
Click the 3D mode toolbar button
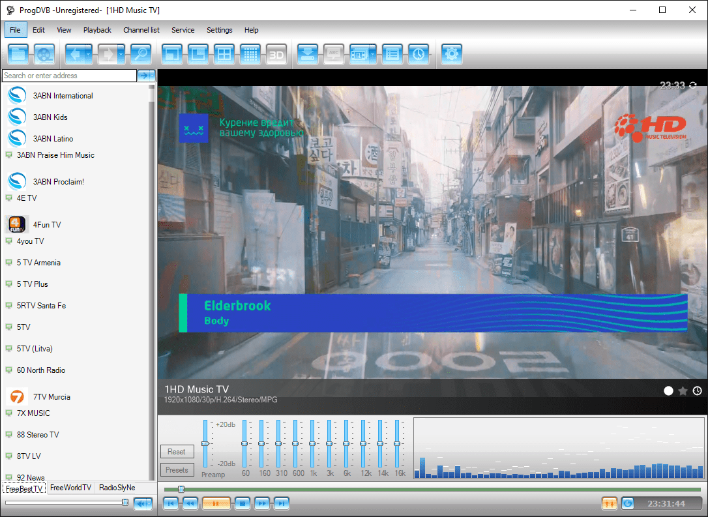[x=276, y=55]
